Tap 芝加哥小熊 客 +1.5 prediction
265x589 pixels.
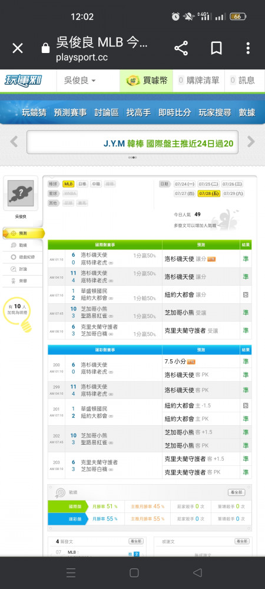click(x=188, y=432)
